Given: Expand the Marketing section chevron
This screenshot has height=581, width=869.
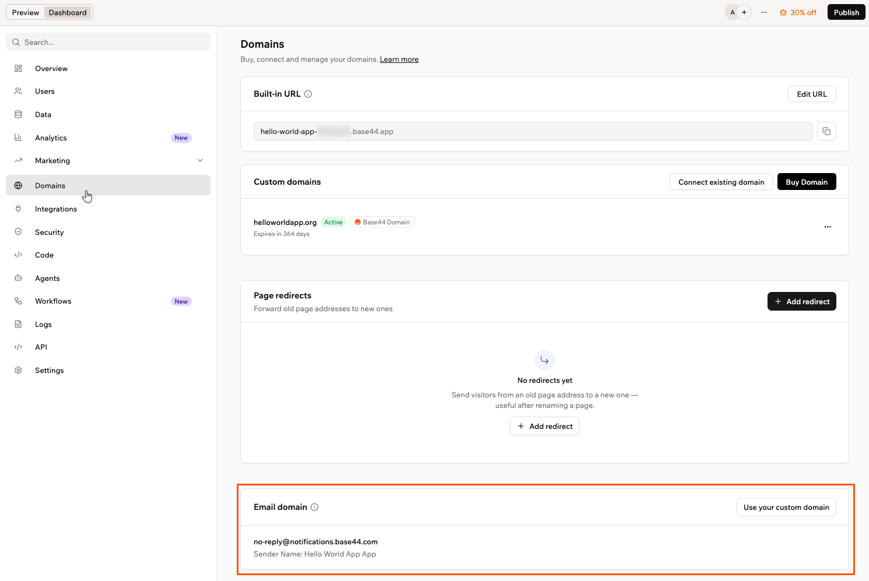Looking at the screenshot, I should (x=200, y=160).
